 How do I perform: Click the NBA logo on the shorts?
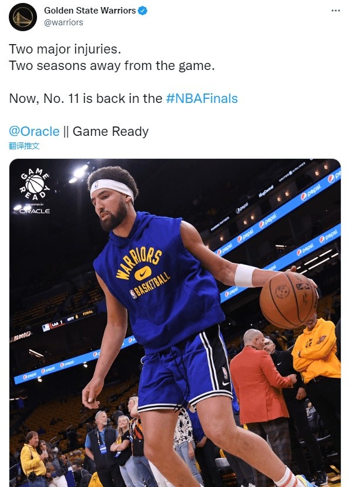pyautogui.click(x=225, y=373)
